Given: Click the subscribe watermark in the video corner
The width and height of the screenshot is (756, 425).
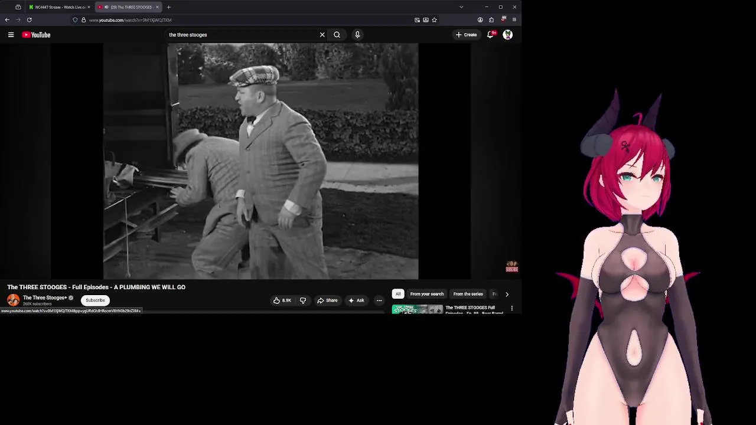Looking at the screenshot, I should click(x=512, y=267).
